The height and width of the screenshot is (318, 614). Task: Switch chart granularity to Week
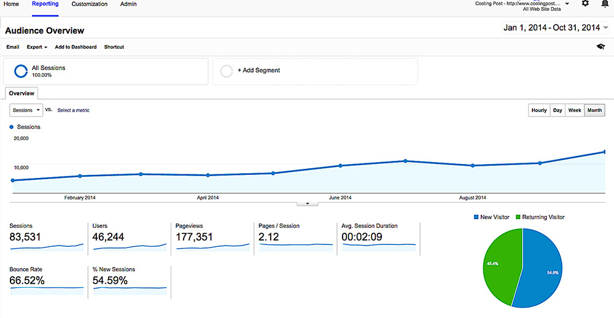click(x=575, y=111)
